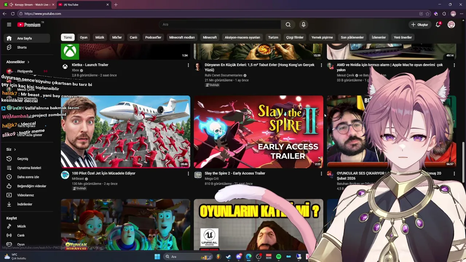Play the Toy Story Oyuncak Hikayesi thumbnail
This screenshot has width=466, height=262.
(126, 225)
